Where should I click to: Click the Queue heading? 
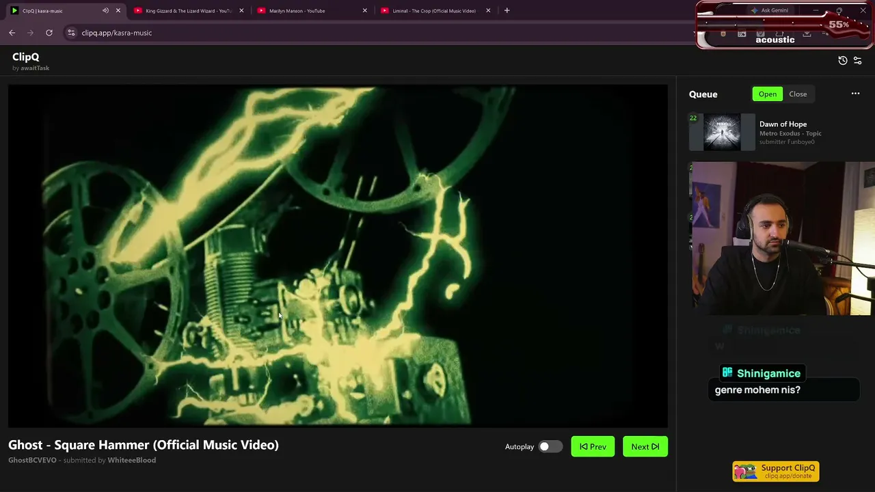703,94
